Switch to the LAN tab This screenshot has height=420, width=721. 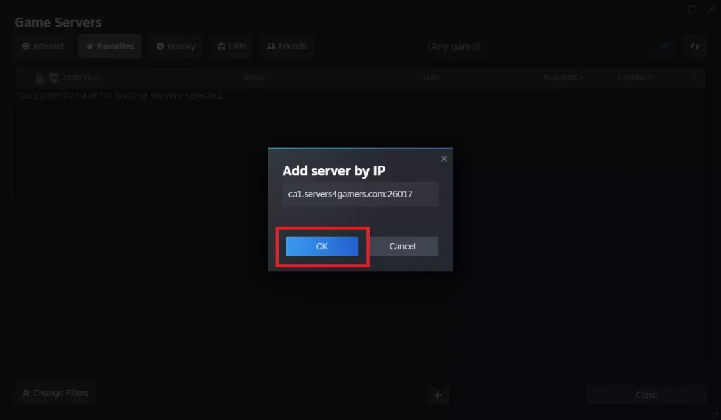pos(231,46)
